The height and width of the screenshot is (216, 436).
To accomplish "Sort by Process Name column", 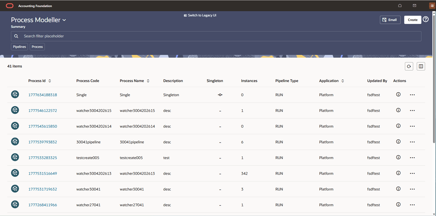I will (148, 81).
